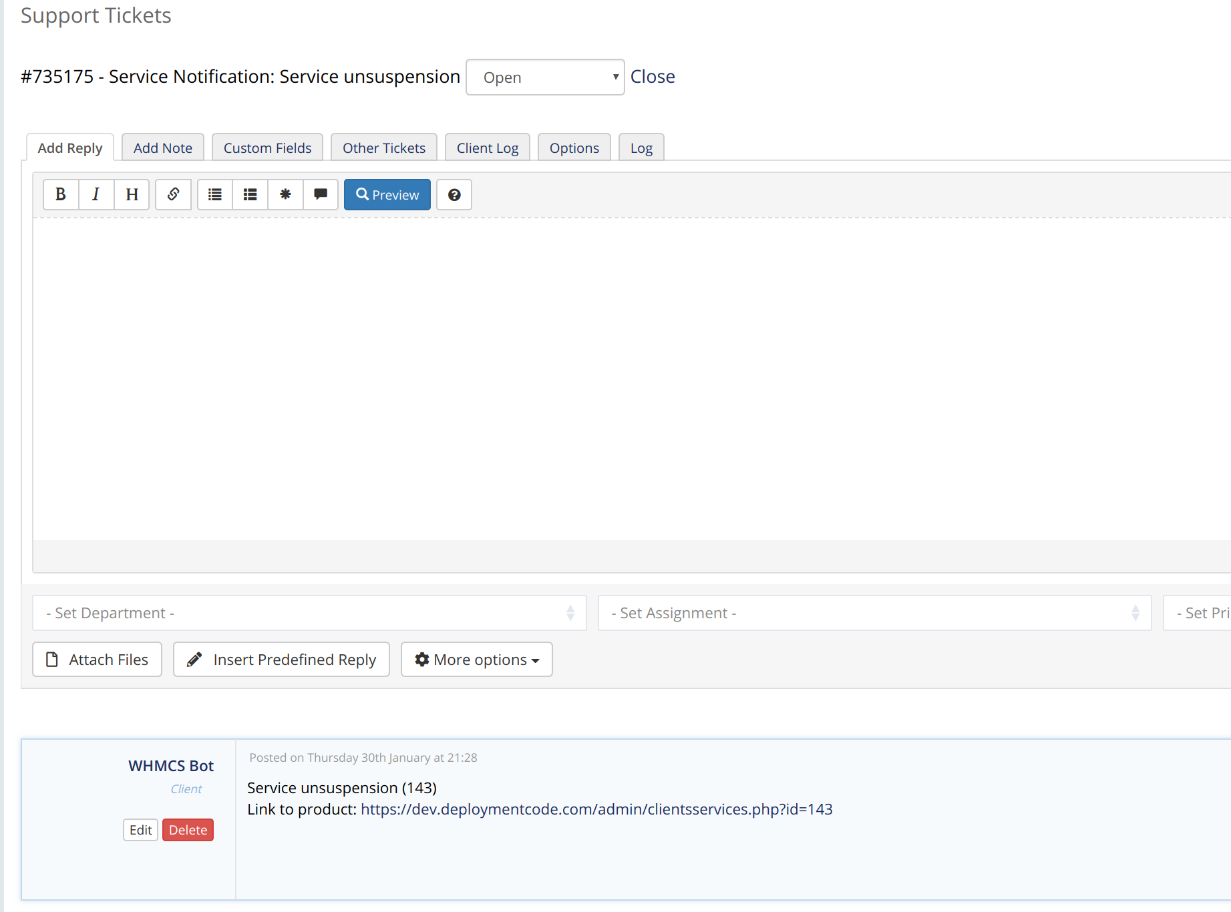This screenshot has height=912, width=1231.
Task: Insert a bulleted list
Action: (214, 194)
